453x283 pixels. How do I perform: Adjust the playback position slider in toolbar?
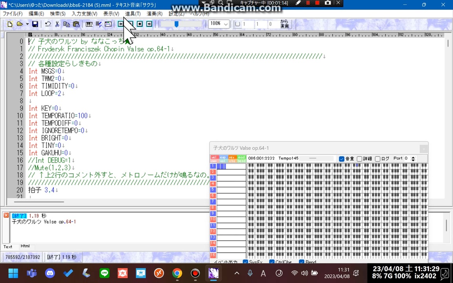tap(177, 24)
